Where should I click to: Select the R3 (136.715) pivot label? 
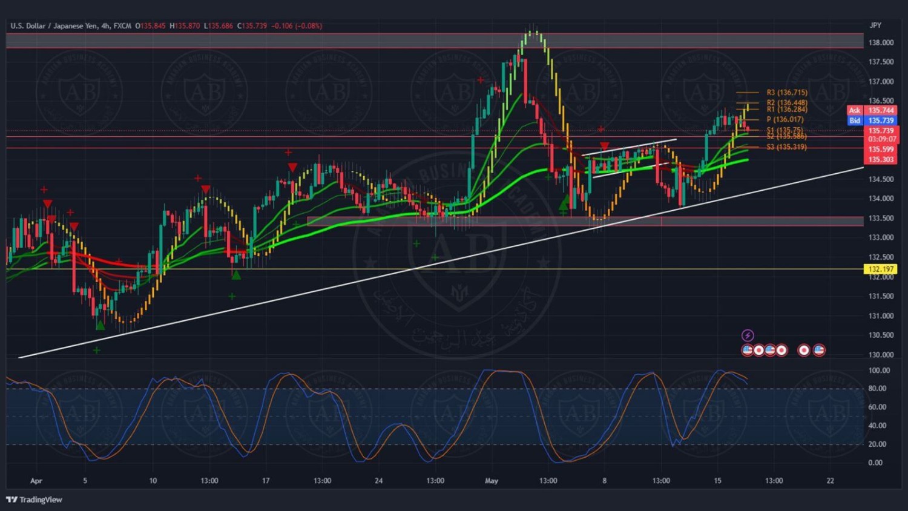(786, 93)
